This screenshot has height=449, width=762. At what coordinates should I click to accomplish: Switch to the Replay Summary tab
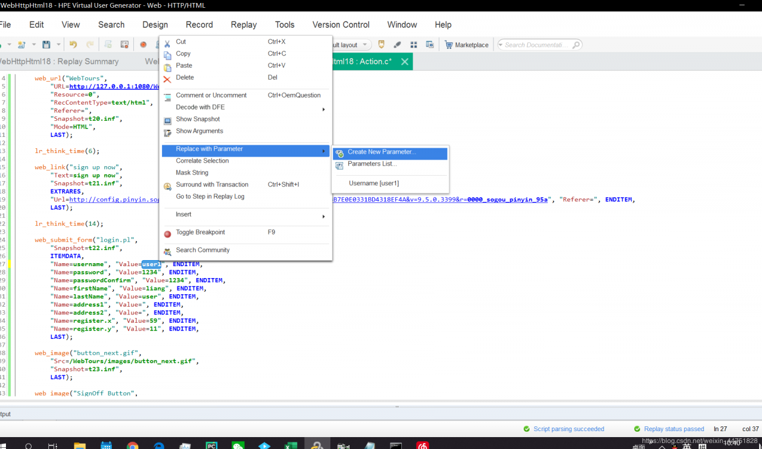click(x=59, y=61)
